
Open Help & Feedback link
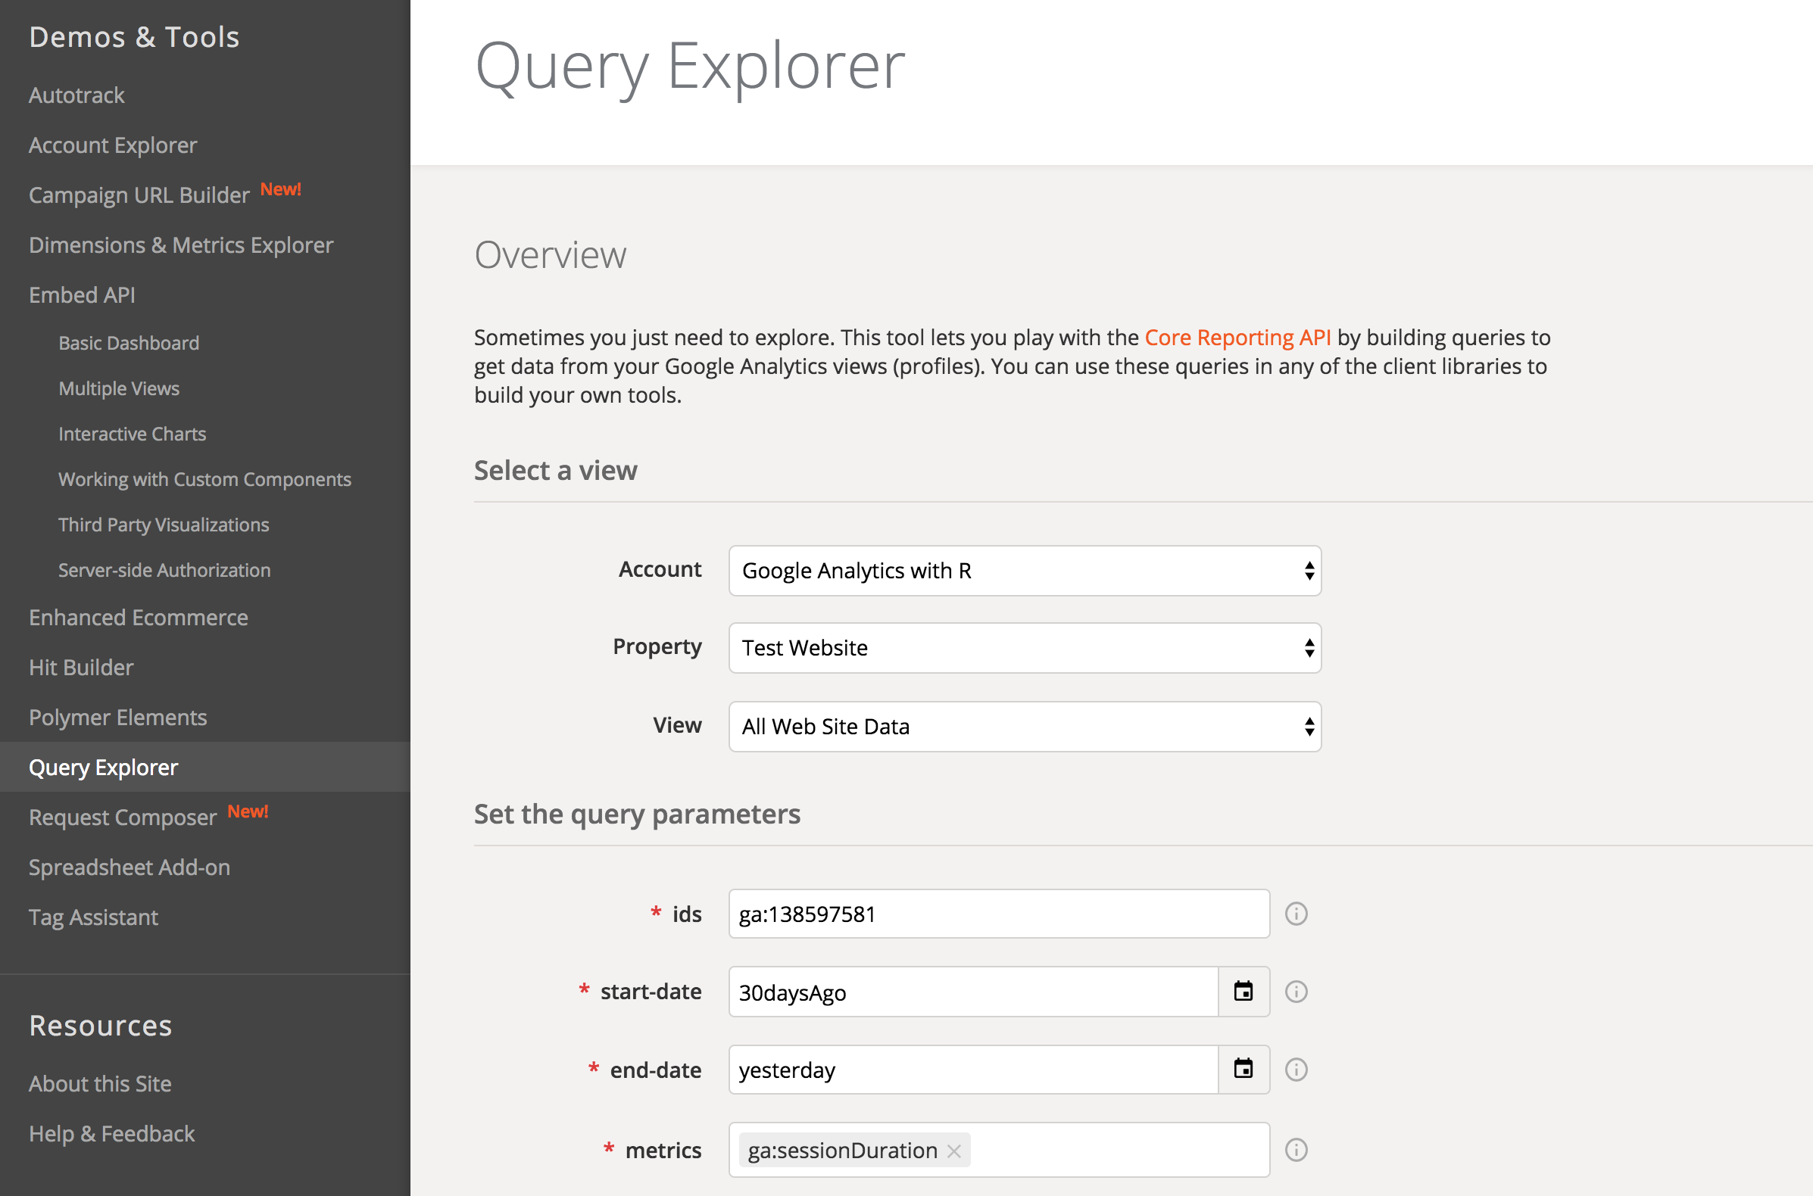coord(112,1133)
